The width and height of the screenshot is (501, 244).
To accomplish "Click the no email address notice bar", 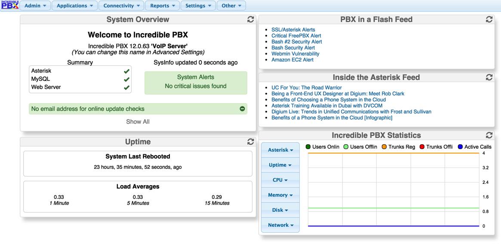I will coord(138,109).
